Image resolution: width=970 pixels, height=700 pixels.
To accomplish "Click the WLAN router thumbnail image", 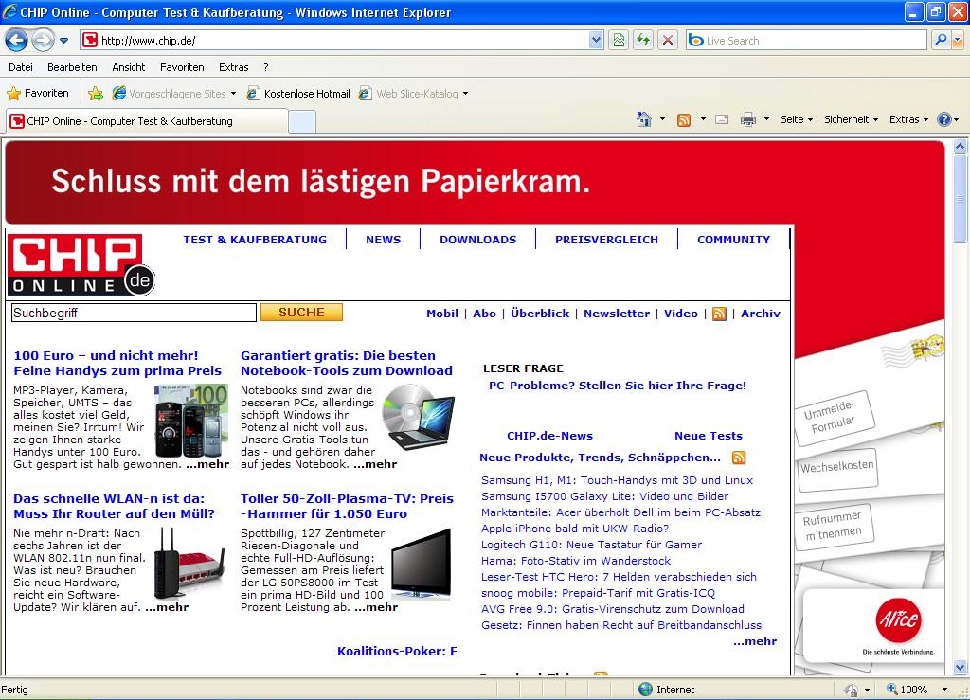I will [189, 564].
